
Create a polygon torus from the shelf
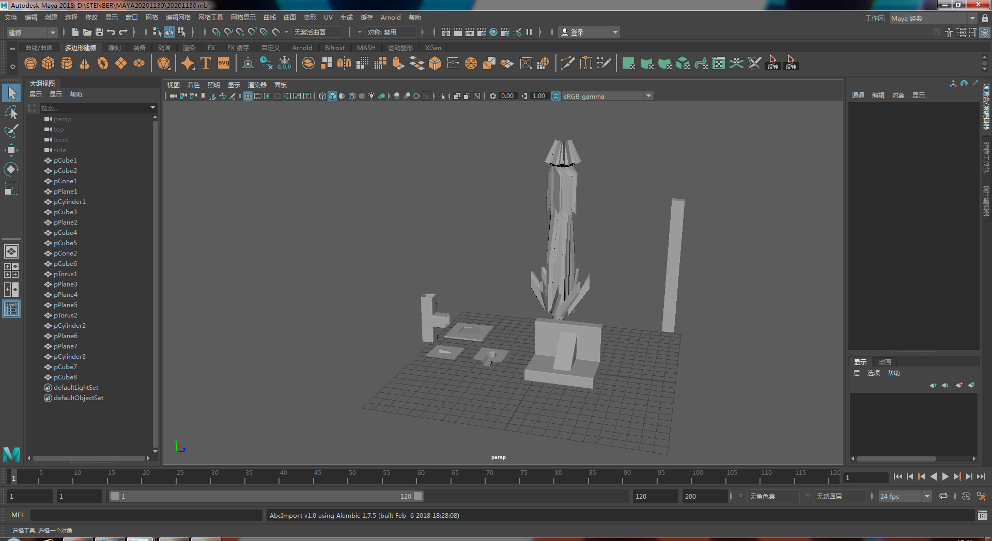[x=103, y=63]
